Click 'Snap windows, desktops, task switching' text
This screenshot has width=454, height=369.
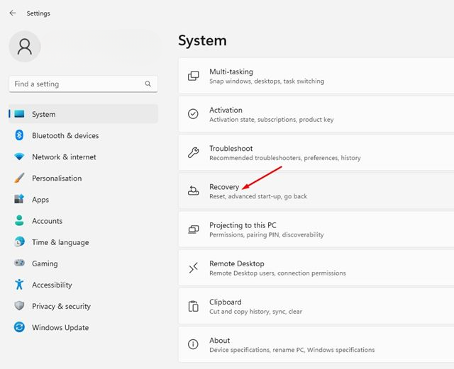tap(267, 81)
